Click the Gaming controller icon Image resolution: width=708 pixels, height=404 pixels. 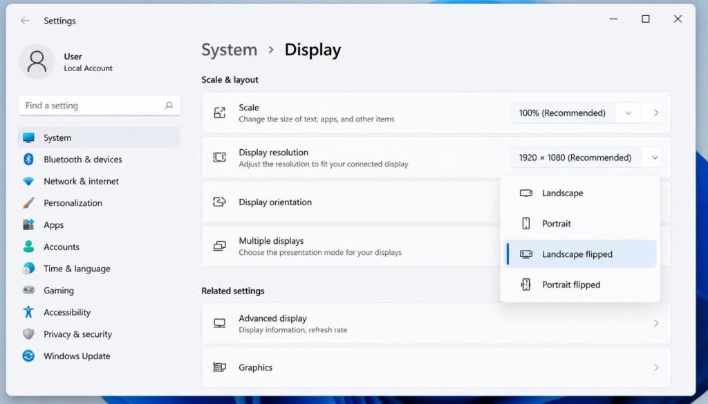pyautogui.click(x=28, y=290)
